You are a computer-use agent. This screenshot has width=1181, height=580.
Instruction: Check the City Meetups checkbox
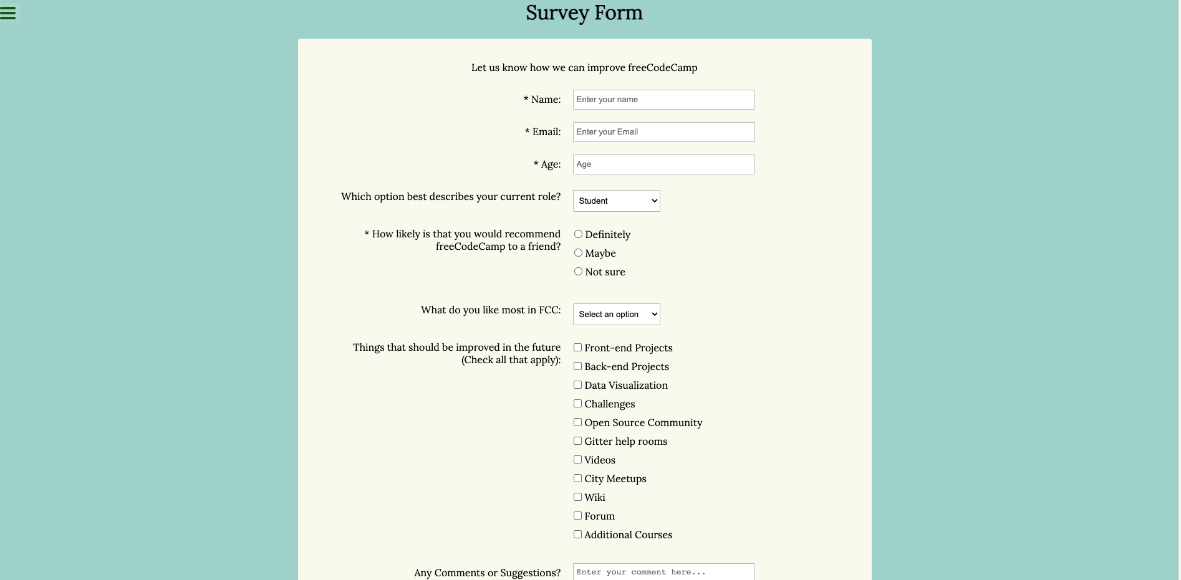[577, 478]
